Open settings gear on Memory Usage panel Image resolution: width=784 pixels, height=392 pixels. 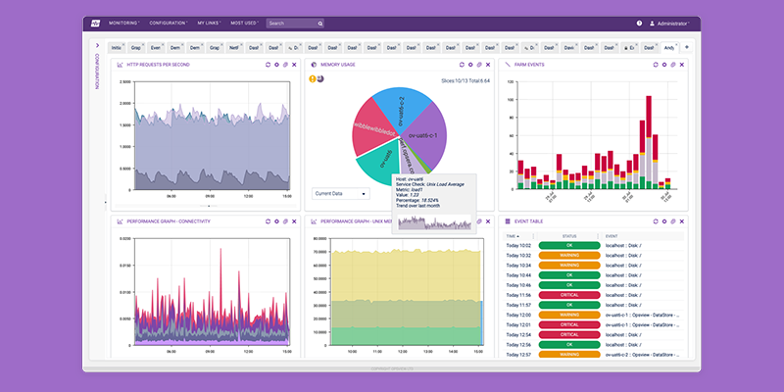[x=470, y=65]
